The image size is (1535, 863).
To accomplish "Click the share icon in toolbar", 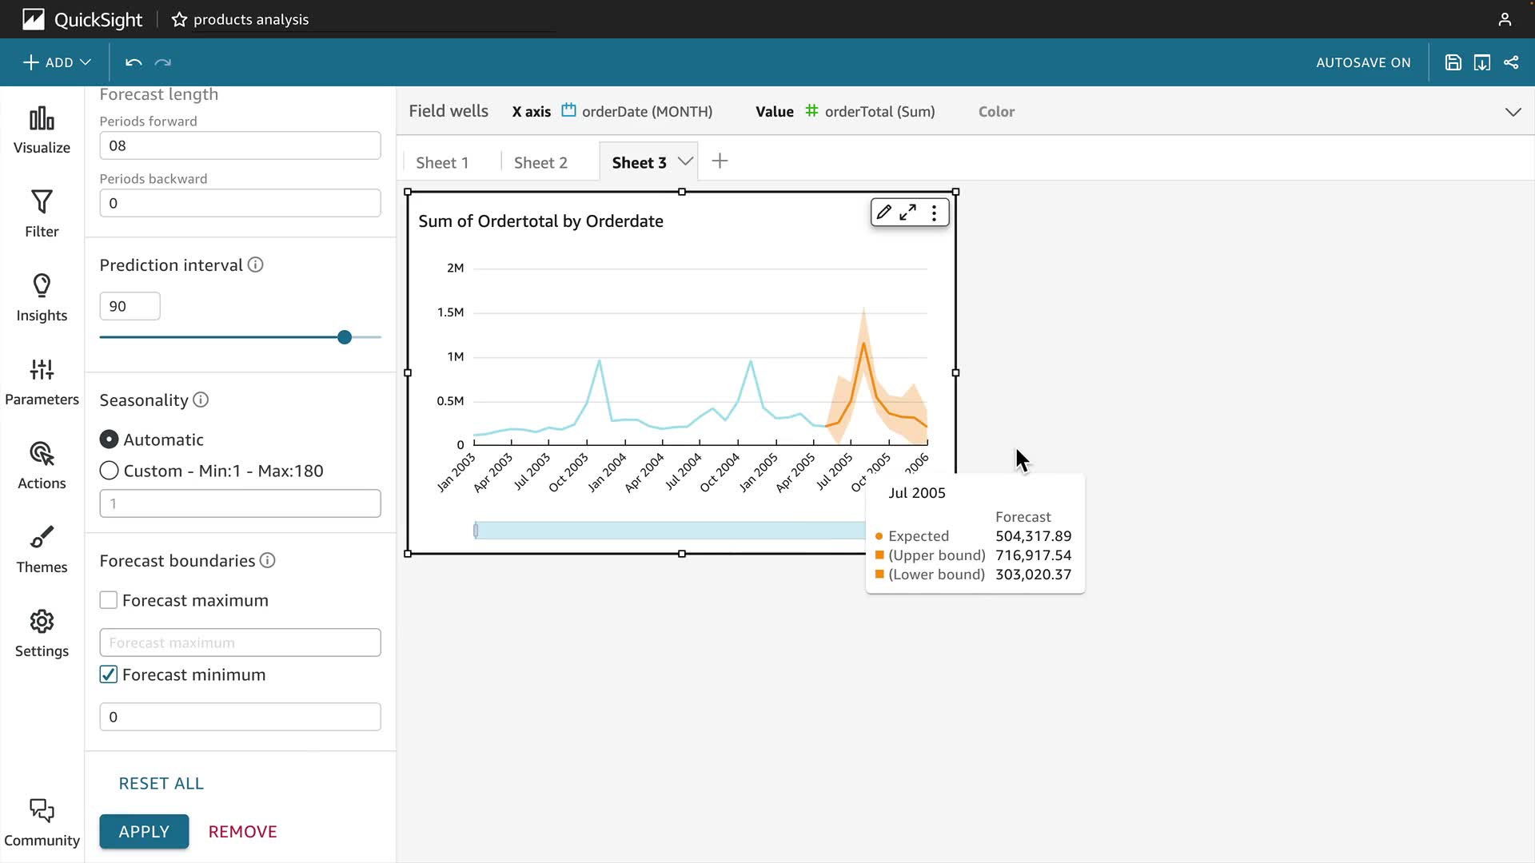I will pyautogui.click(x=1511, y=62).
